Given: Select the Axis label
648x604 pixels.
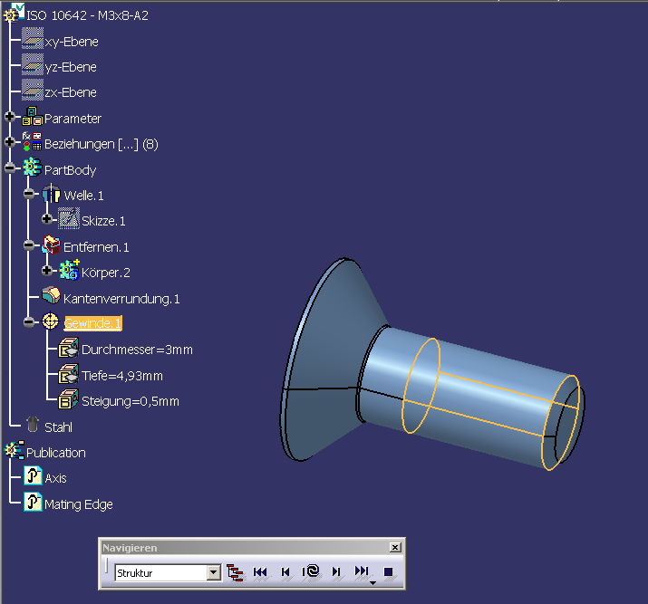Looking at the screenshot, I should click(55, 478).
